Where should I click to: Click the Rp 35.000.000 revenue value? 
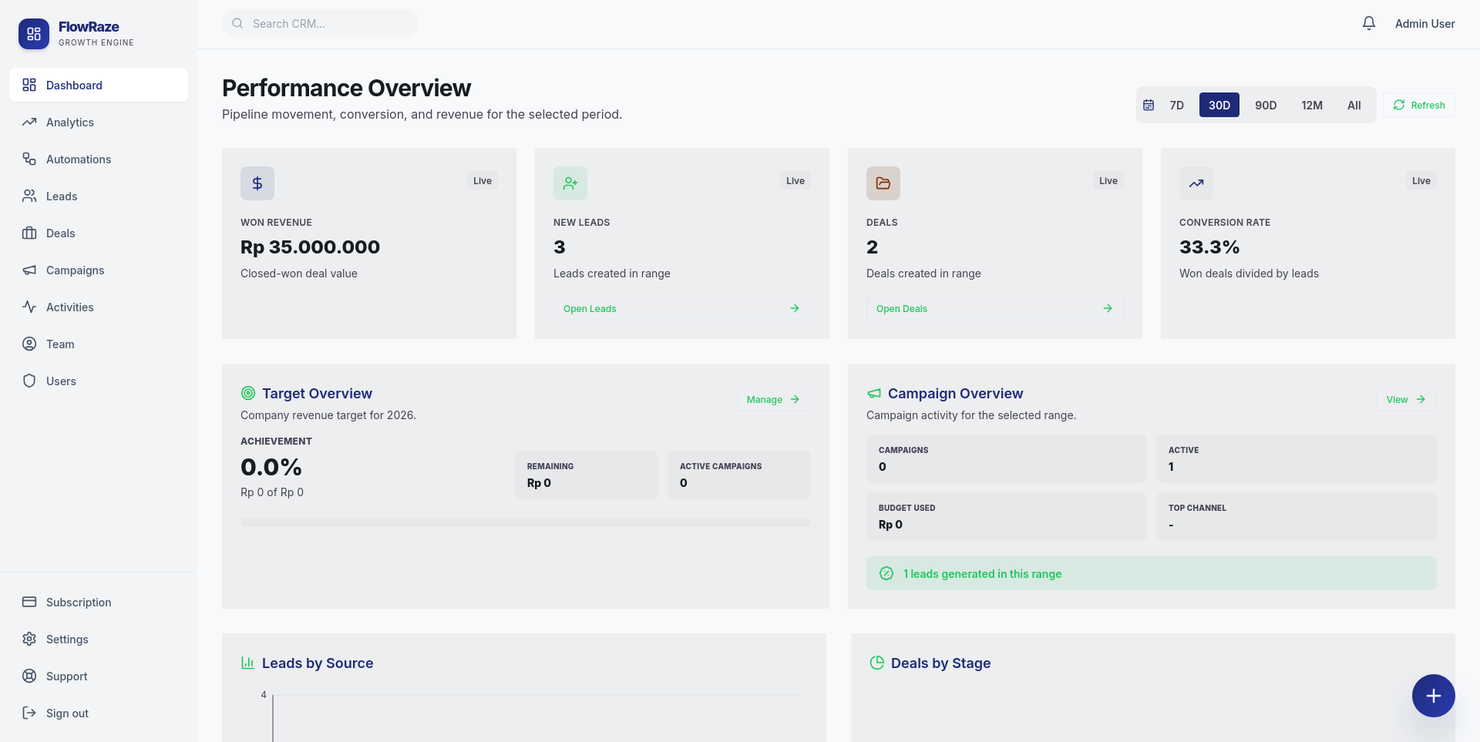[310, 247]
